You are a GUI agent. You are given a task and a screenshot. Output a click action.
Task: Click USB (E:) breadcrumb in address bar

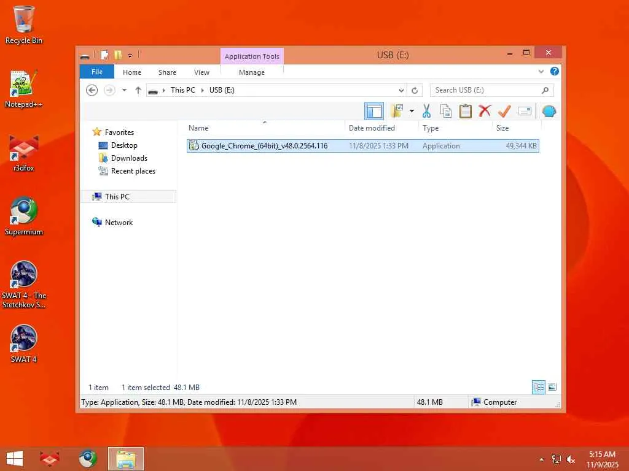222,90
